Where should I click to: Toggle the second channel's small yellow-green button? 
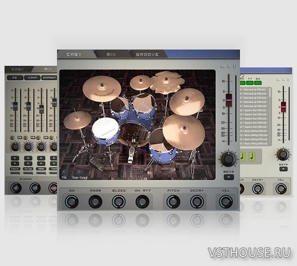coord(26,138)
